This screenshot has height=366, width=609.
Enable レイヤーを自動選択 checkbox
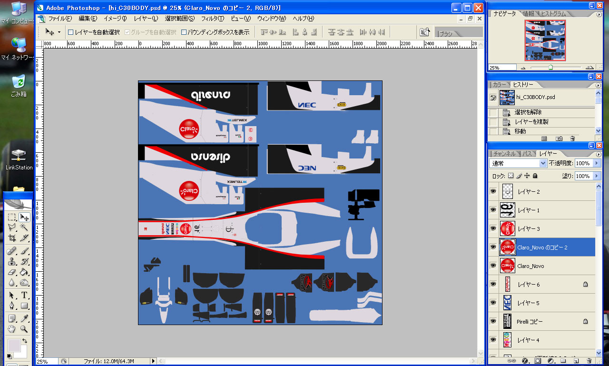(x=71, y=32)
